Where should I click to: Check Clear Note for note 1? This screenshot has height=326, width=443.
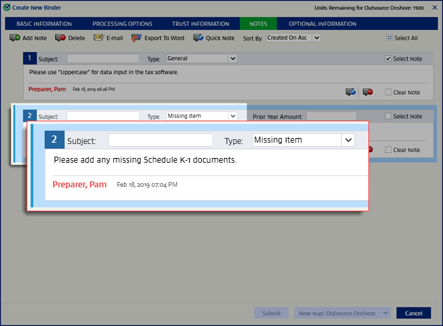388,92
